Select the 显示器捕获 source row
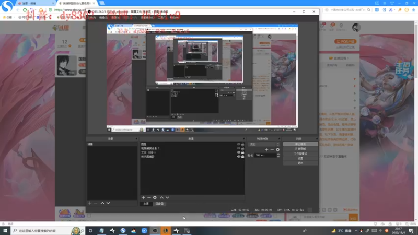 coord(192,157)
